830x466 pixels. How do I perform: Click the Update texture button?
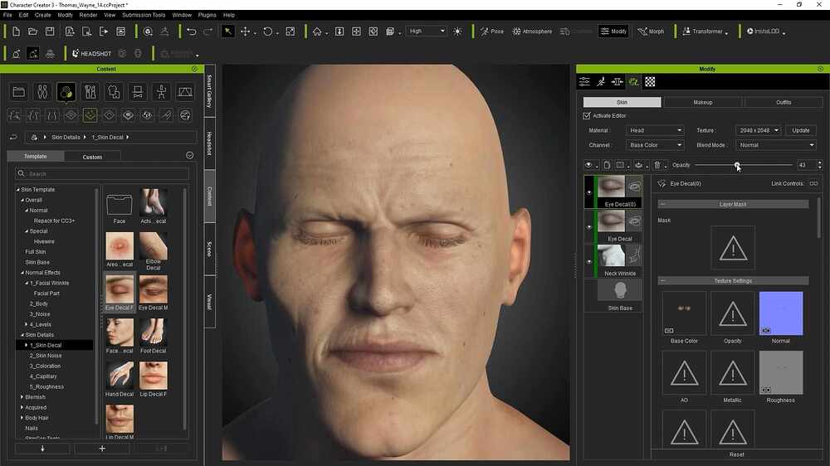[x=801, y=130]
